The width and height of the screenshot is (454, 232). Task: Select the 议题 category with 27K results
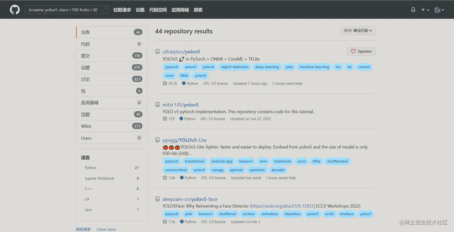point(112,67)
